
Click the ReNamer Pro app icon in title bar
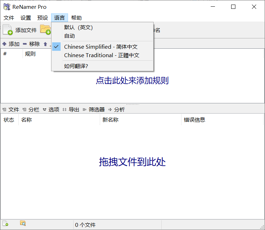pyautogui.click(x=7, y=7)
